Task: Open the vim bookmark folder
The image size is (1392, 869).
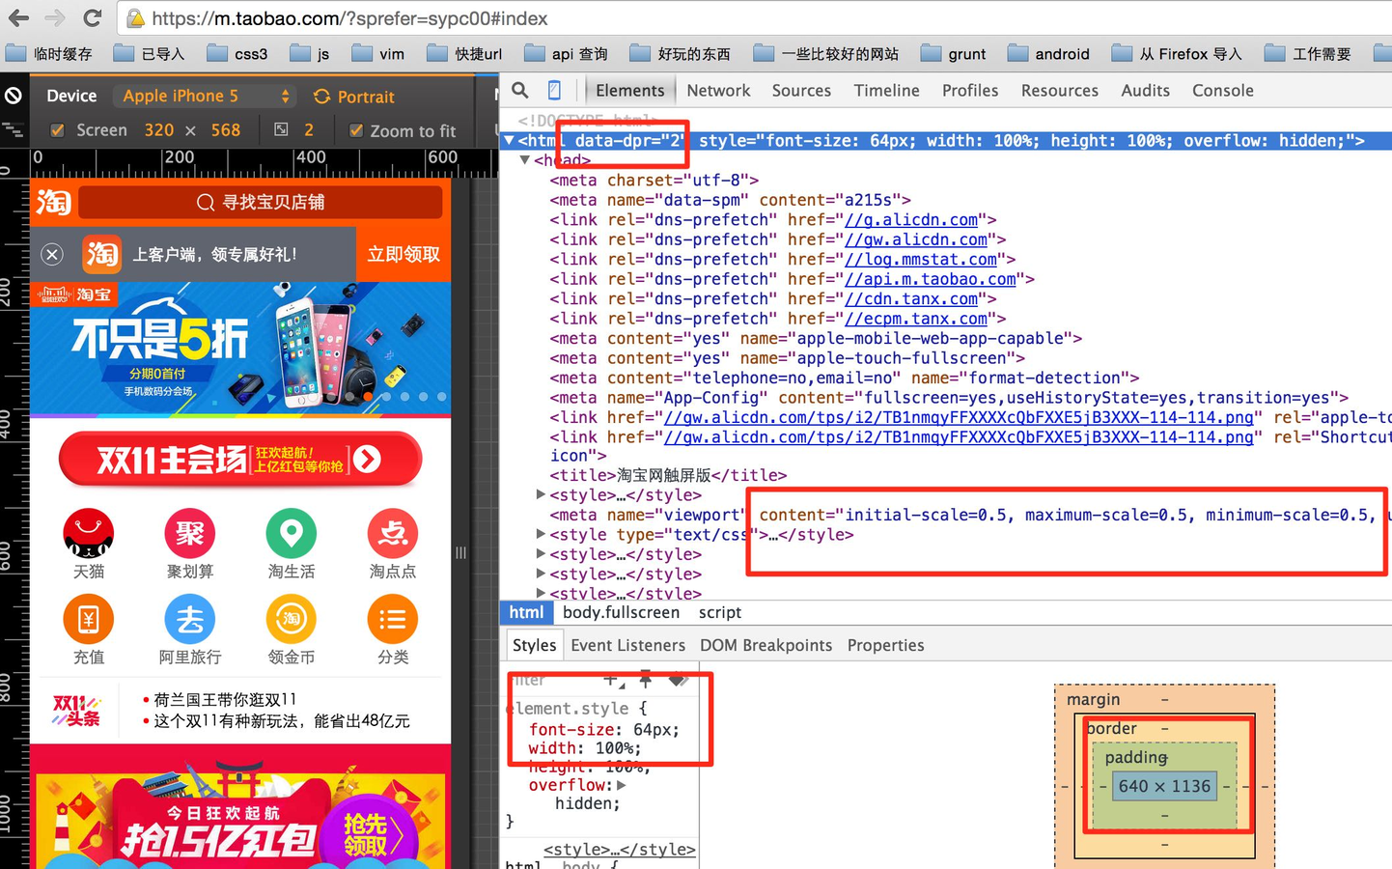Action: coord(378,54)
